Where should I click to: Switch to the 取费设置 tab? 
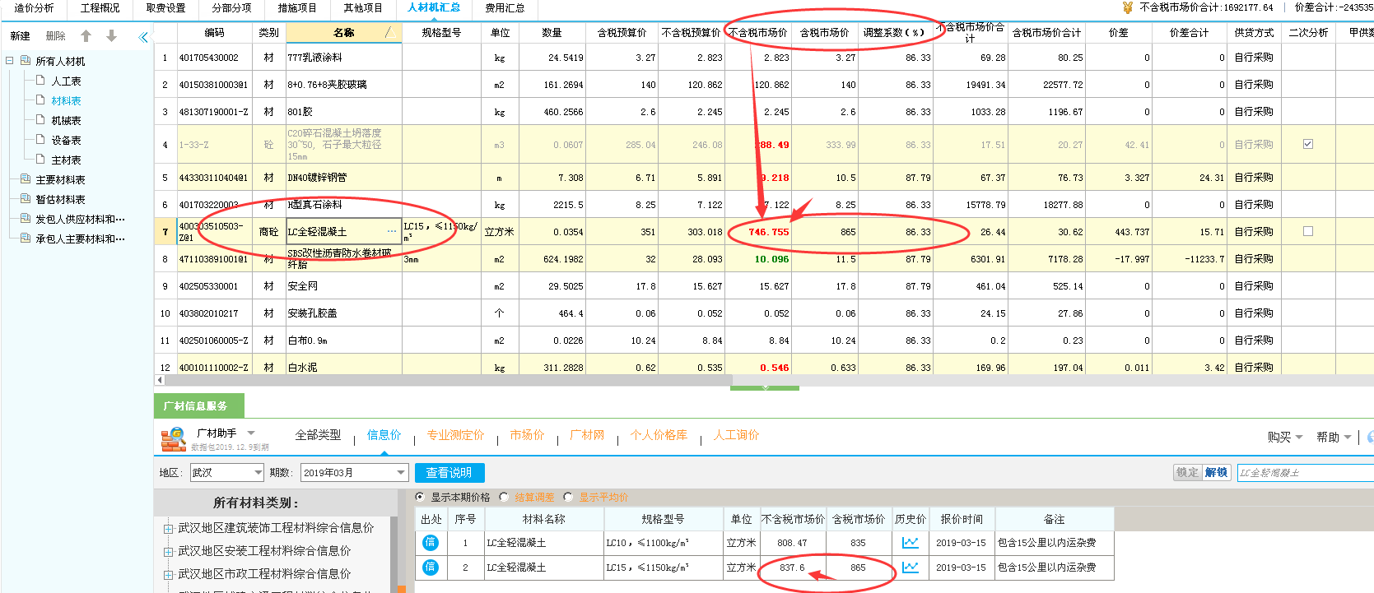pyautogui.click(x=166, y=7)
